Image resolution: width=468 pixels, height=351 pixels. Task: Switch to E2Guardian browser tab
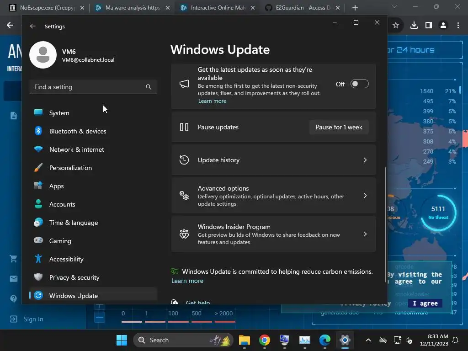pyautogui.click(x=303, y=8)
